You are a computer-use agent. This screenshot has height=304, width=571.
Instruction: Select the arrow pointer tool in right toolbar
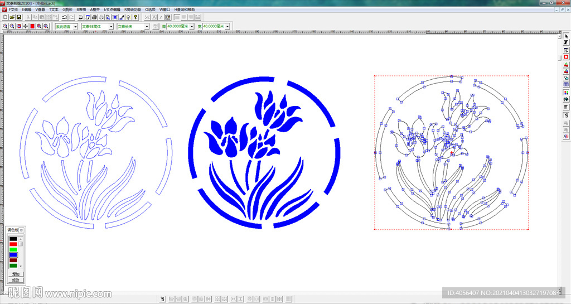566,36
